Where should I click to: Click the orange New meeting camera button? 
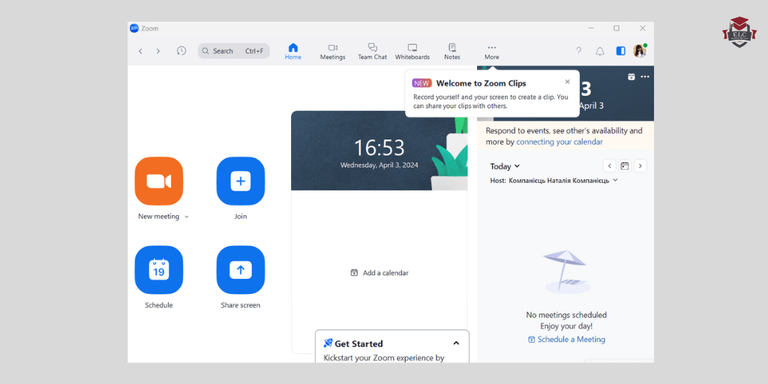pyautogui.click(x=159, y=181)
